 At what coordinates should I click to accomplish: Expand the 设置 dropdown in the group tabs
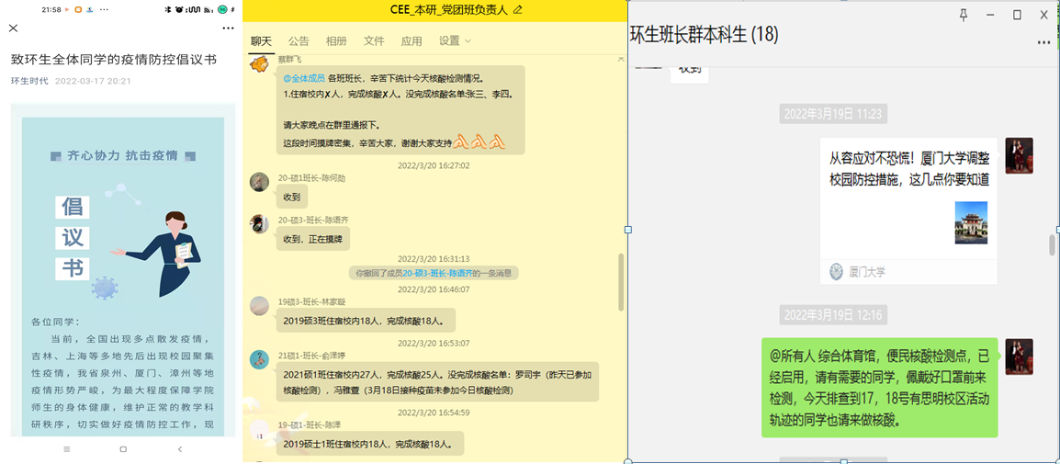pyautogui.click(x=455, y=41)
